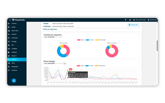Click the green percentage badge next to Ricavi alloggi total
This screenshot has height=103, width=165.
(65, 63)
